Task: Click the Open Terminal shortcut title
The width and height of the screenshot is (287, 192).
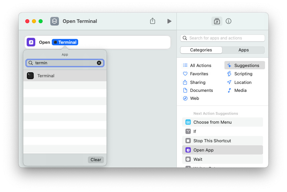Action: (80, 21)
